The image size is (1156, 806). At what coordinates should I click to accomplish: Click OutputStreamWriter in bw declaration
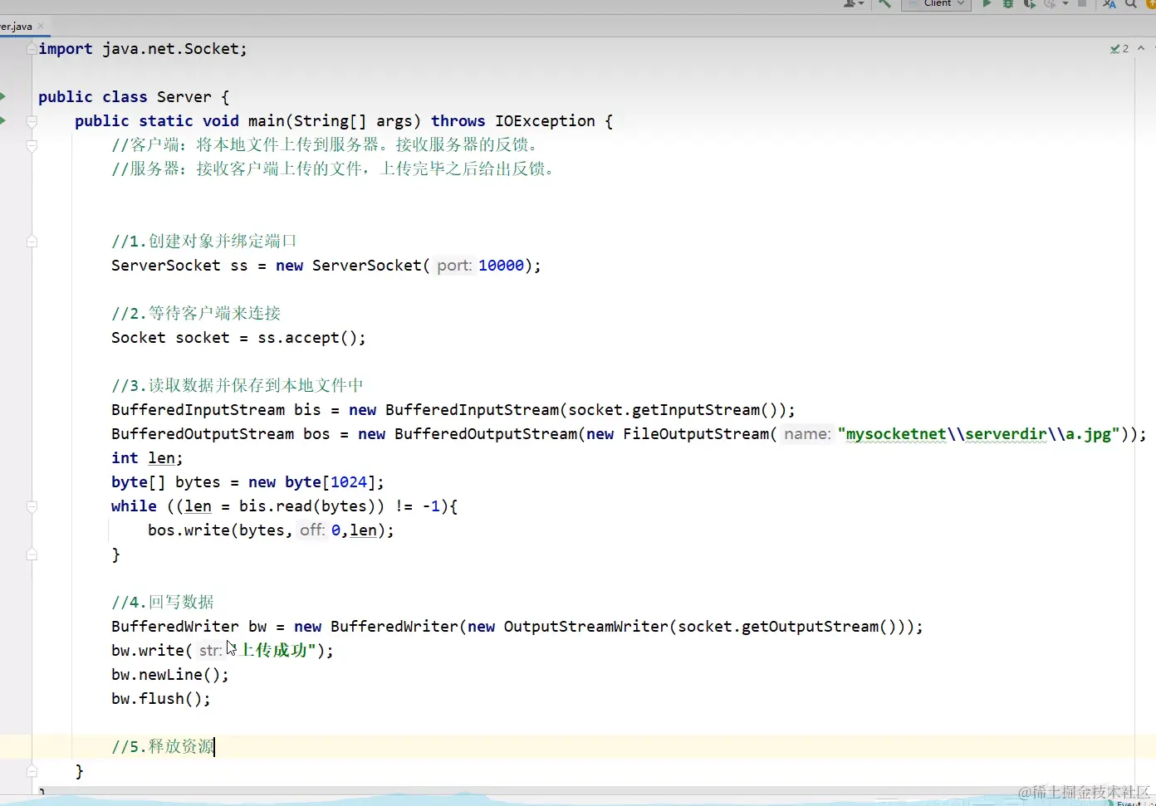tap(586, 627)
